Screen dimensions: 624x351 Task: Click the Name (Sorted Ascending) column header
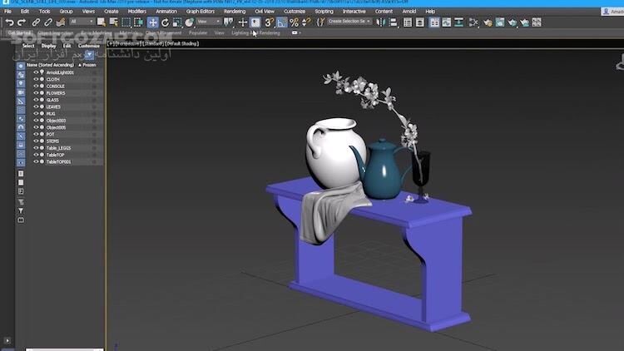click(x=50, y=65)
